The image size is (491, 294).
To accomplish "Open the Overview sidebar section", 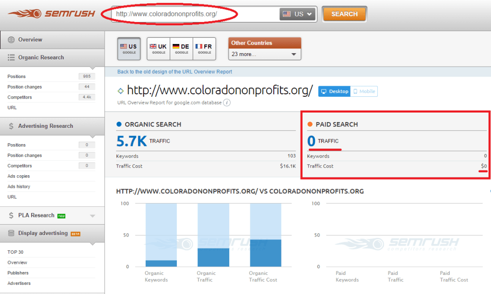I will click(52, 40).
